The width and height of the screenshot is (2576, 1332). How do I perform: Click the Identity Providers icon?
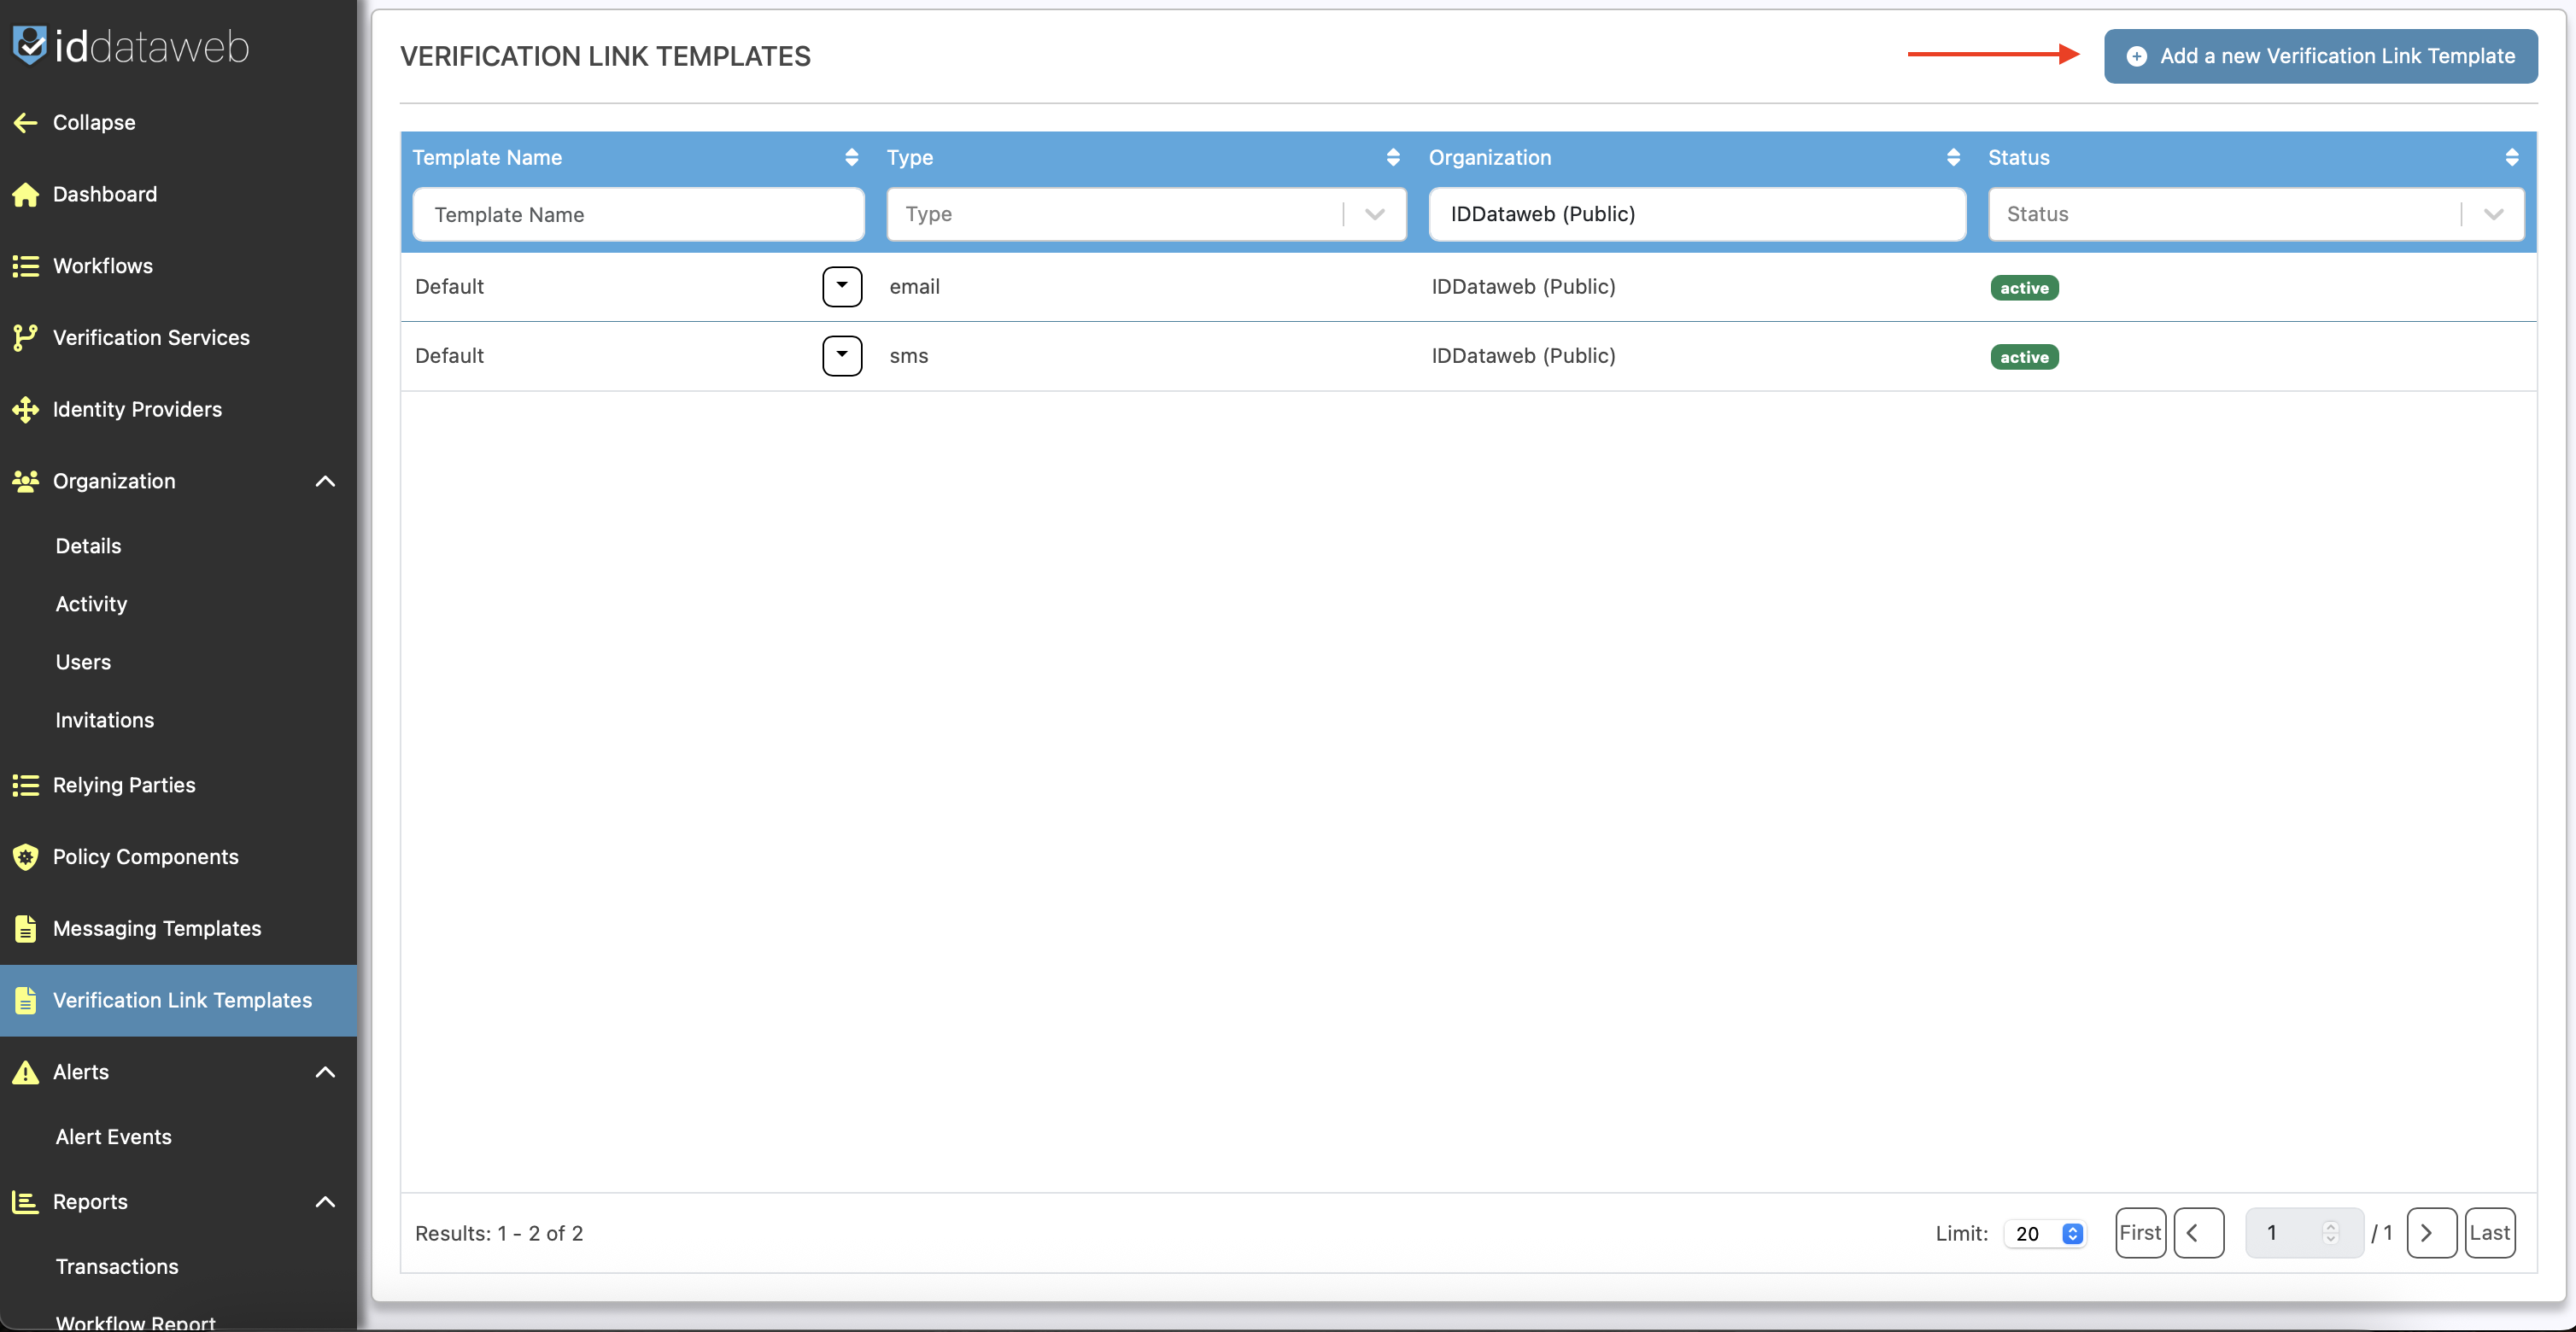point(25,409)
